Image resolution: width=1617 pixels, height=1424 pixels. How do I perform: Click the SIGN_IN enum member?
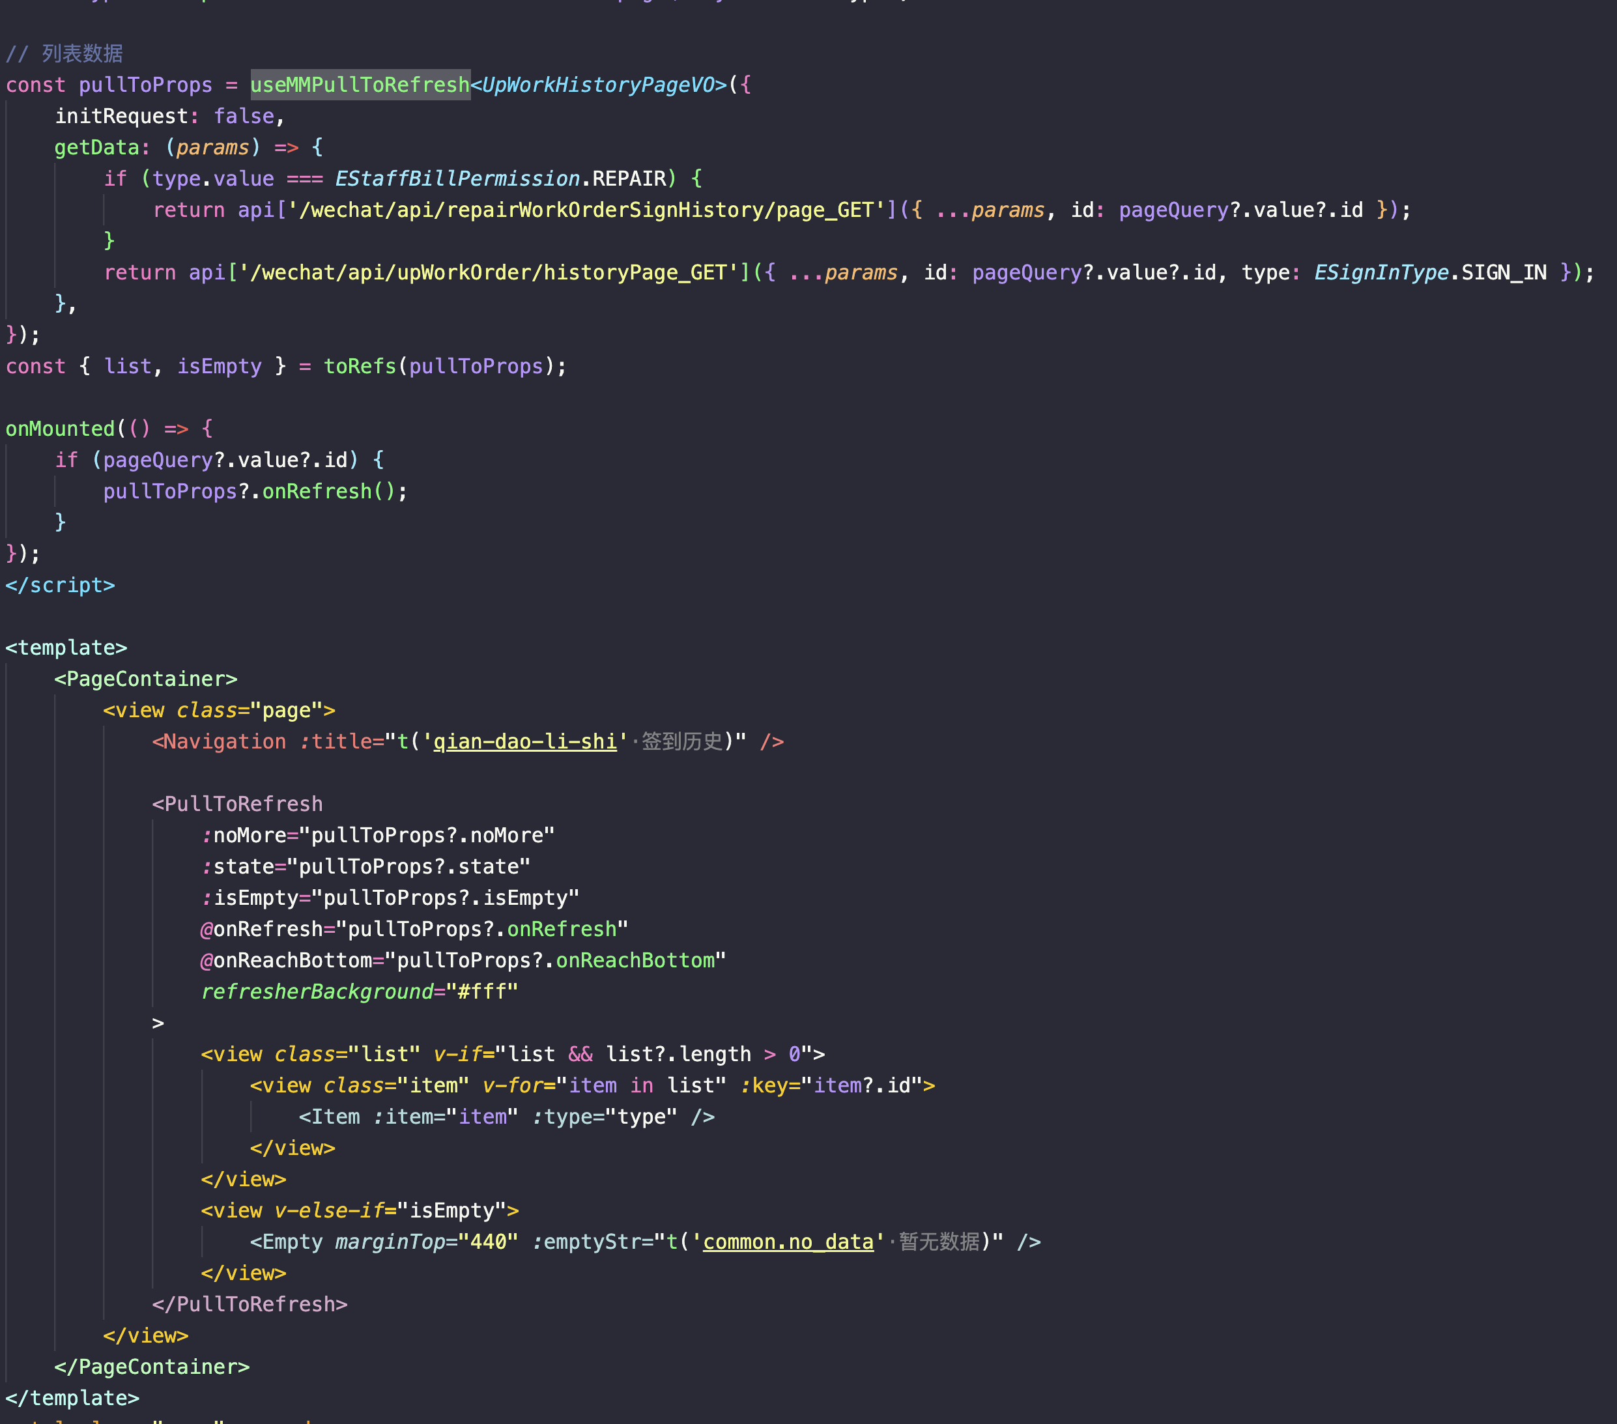(1504, 272)
